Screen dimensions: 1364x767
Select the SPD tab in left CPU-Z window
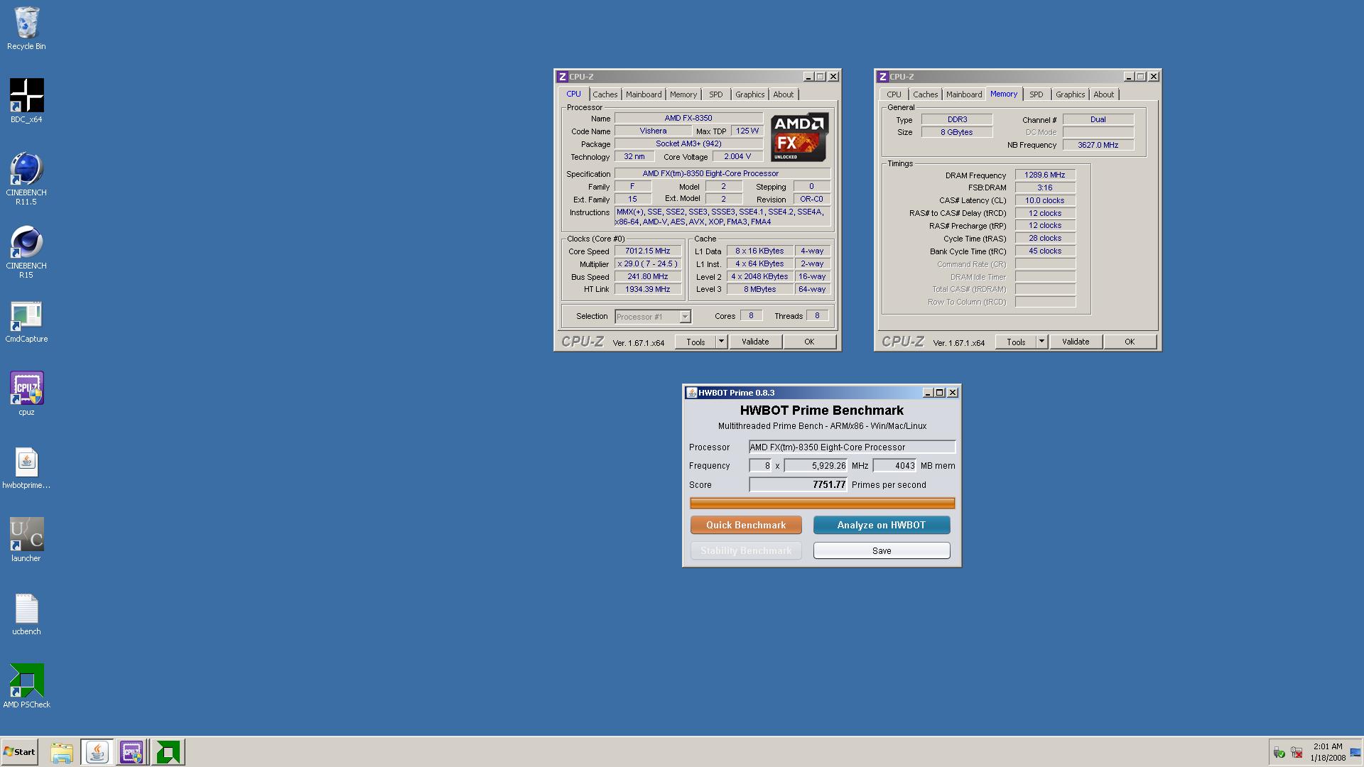click(x=716, y=94)
